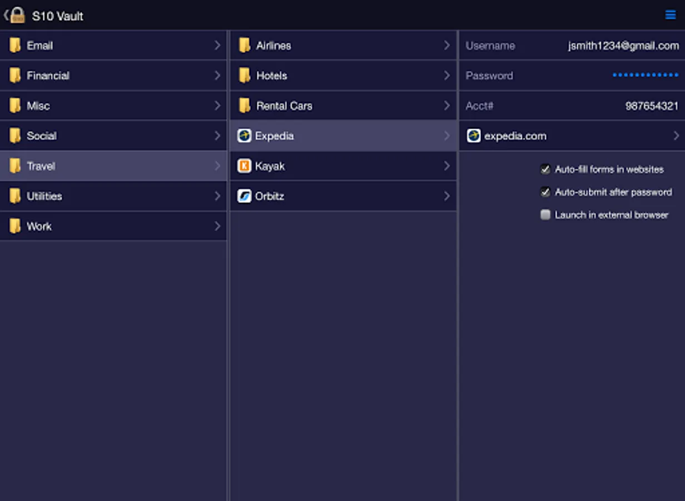The height and width of the screenshot is (501, 685).
Task: Click the Airlines folder icon
Action: pyautogui.click(x=245, y=45)
